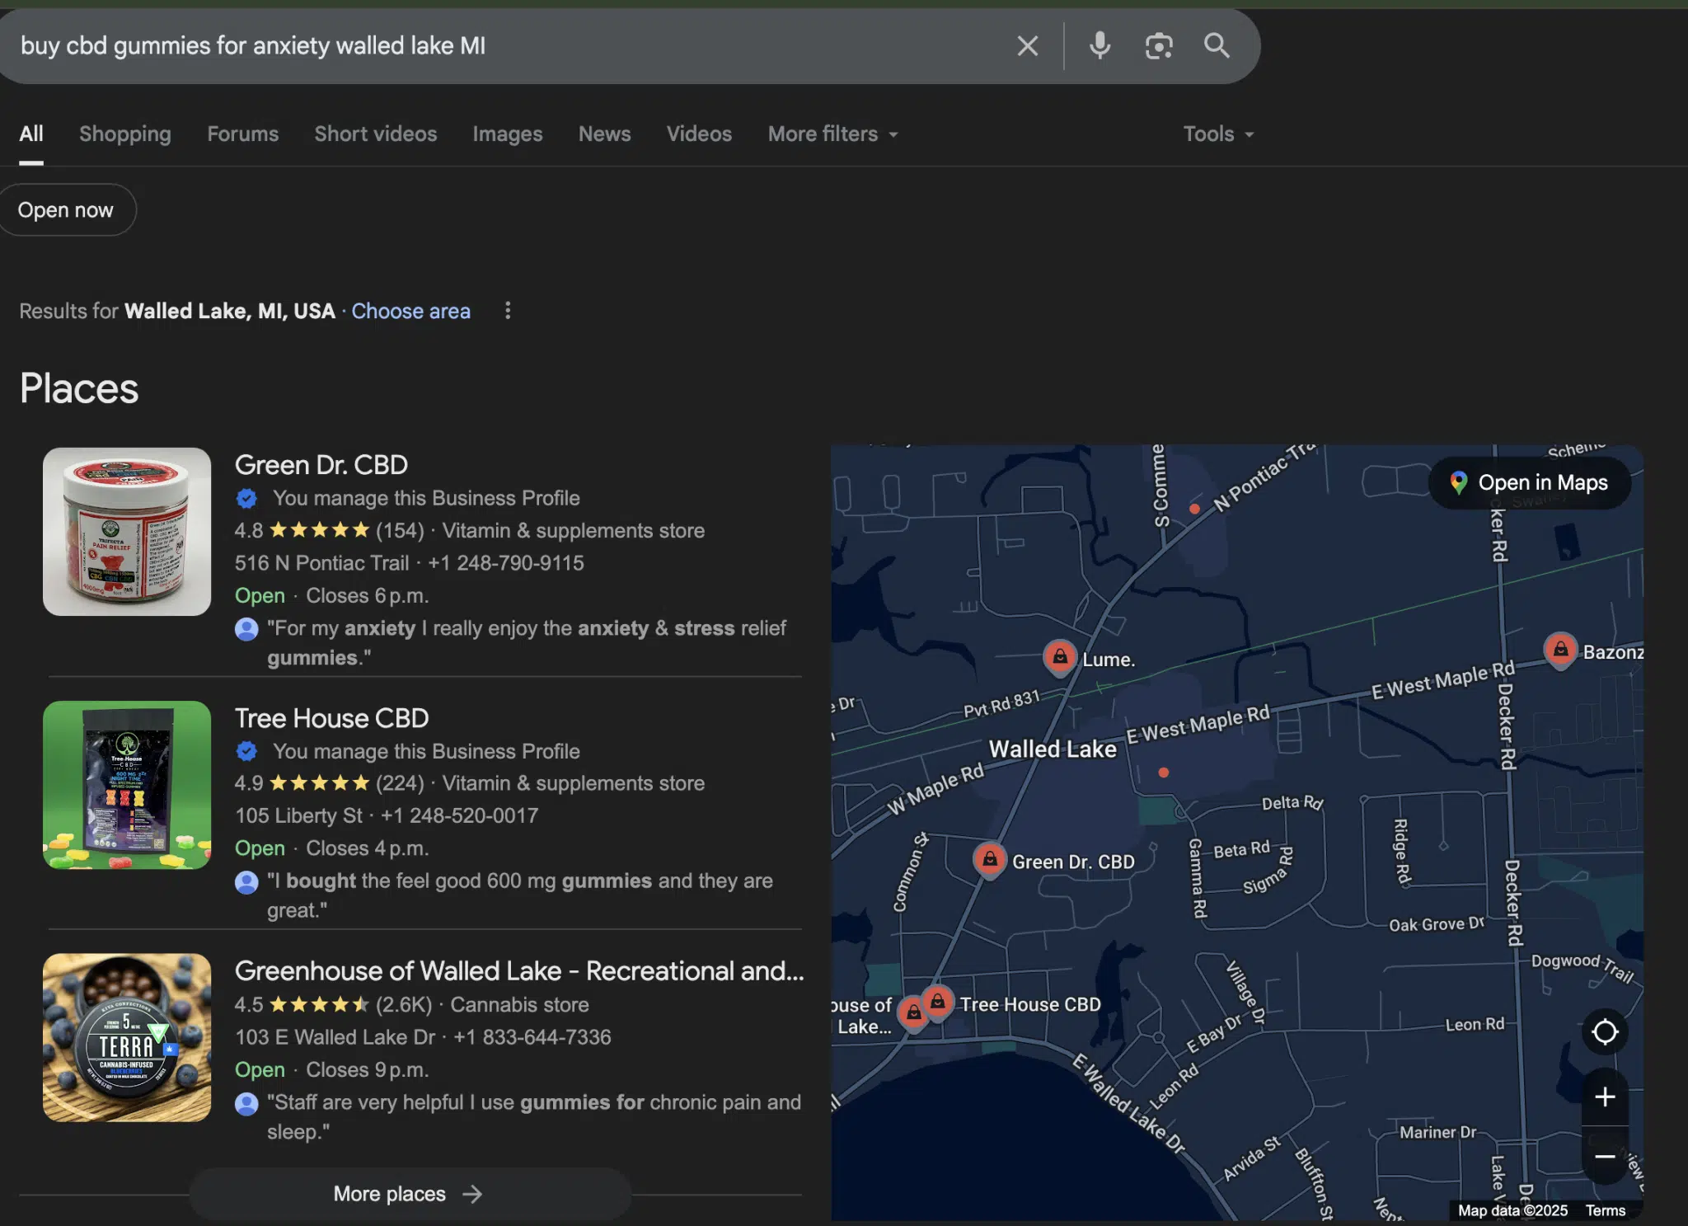Start voice search with the microphone icon

coord(1100,46)
